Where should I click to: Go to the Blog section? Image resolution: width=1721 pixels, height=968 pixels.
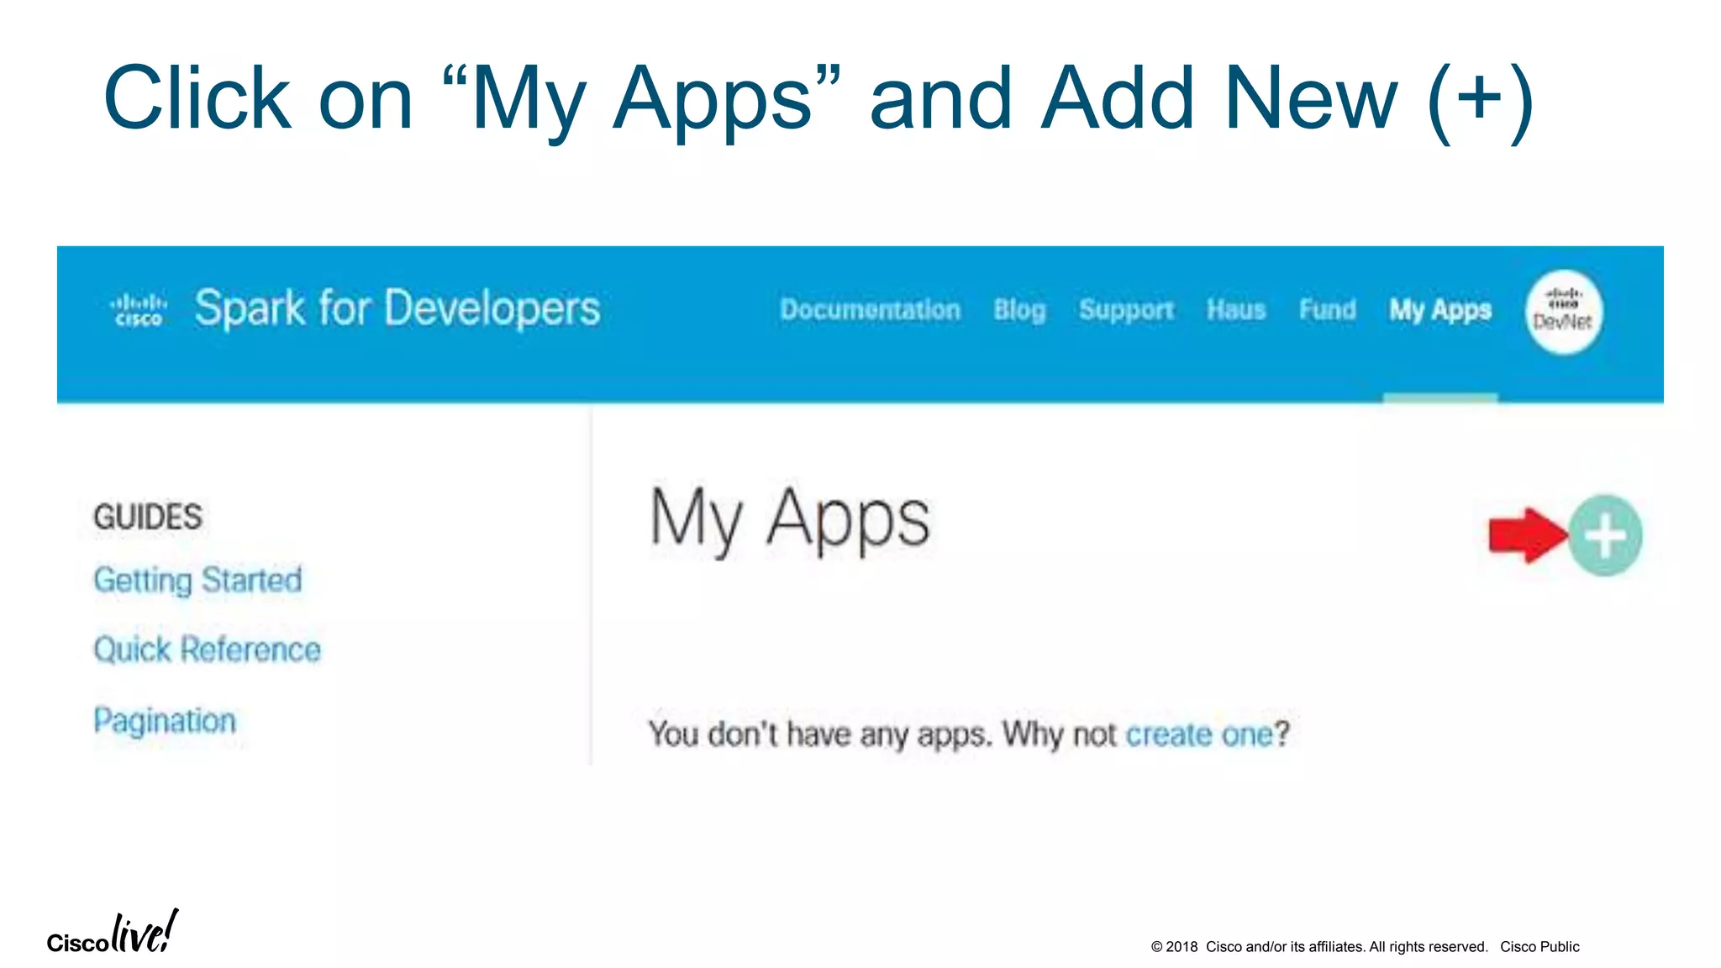point(1019,310)
